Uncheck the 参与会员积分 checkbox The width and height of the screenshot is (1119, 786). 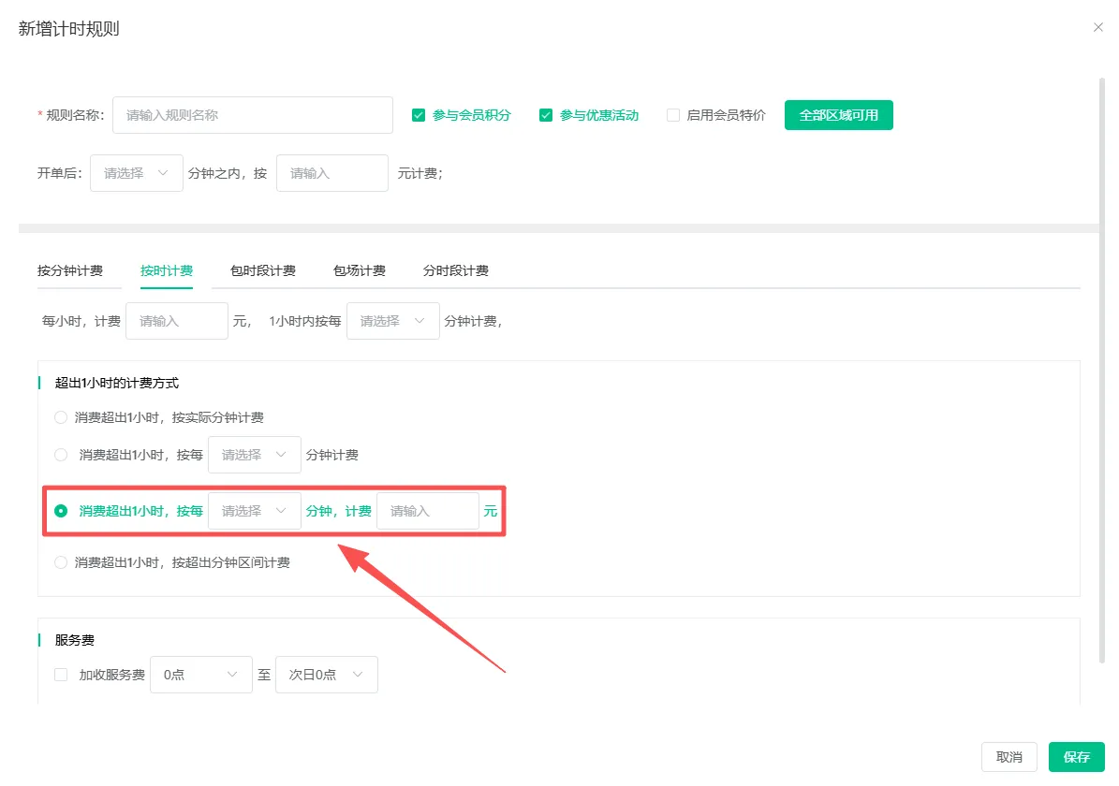click(419, 115)
